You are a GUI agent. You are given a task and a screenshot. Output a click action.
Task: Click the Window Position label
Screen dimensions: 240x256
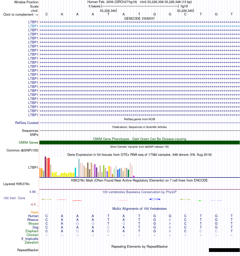click(x=26, y=2)
